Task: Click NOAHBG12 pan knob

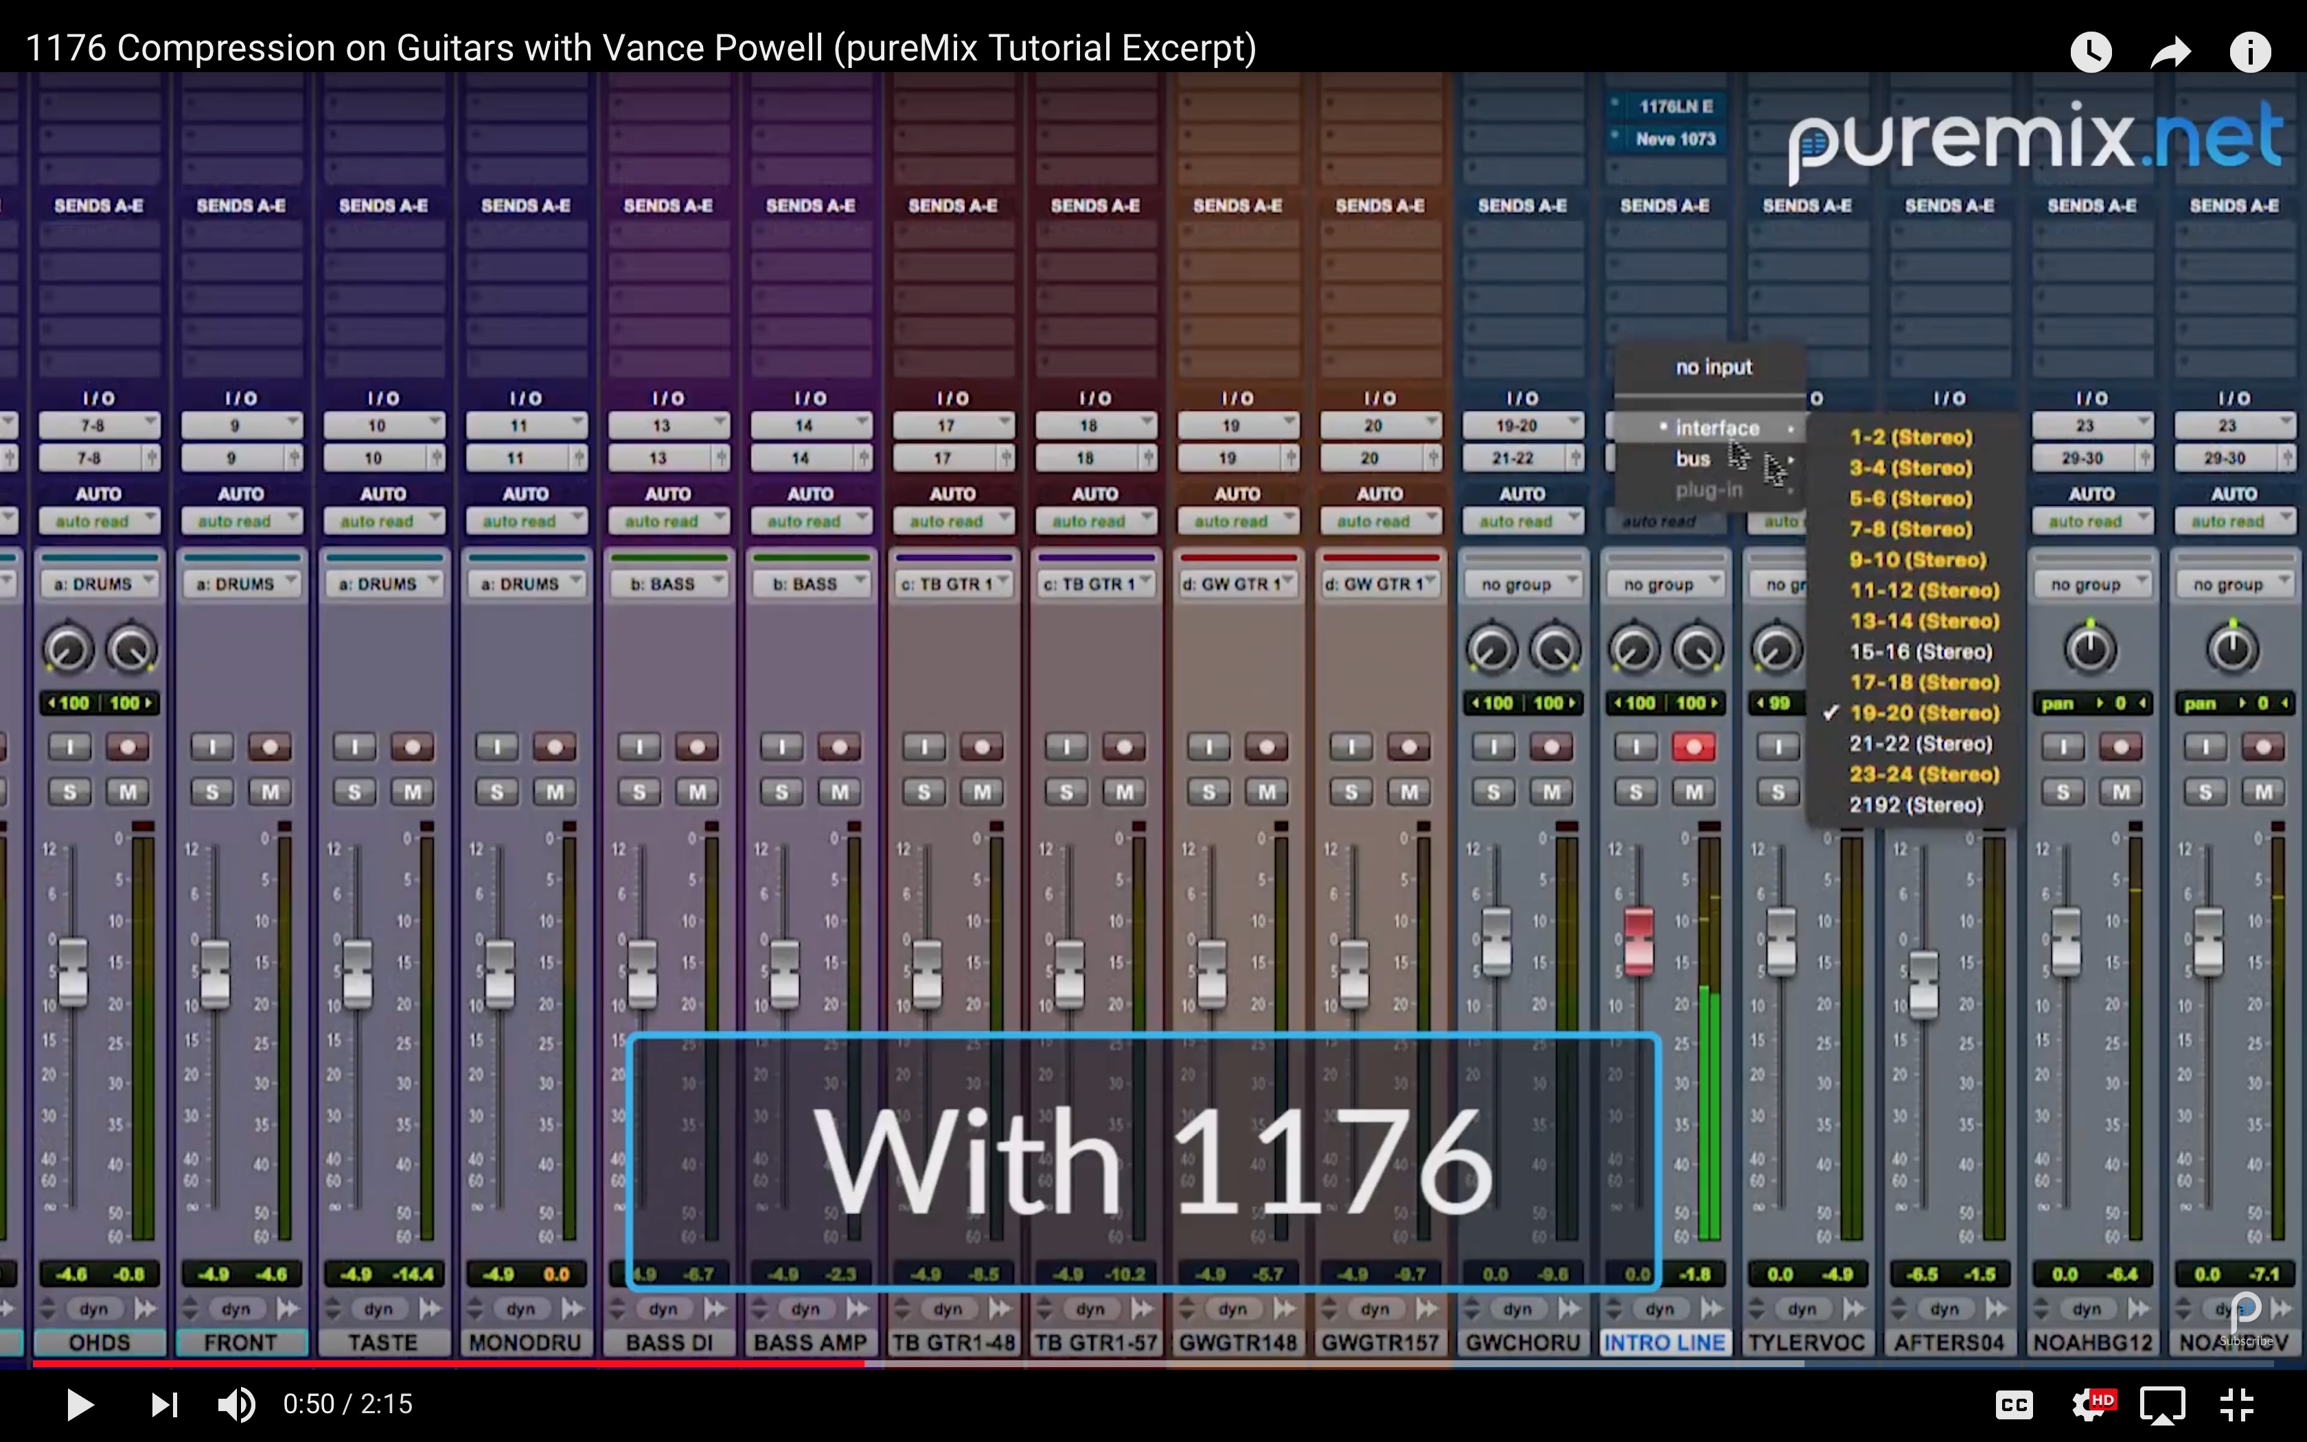Action: [x=2089, y=650]
